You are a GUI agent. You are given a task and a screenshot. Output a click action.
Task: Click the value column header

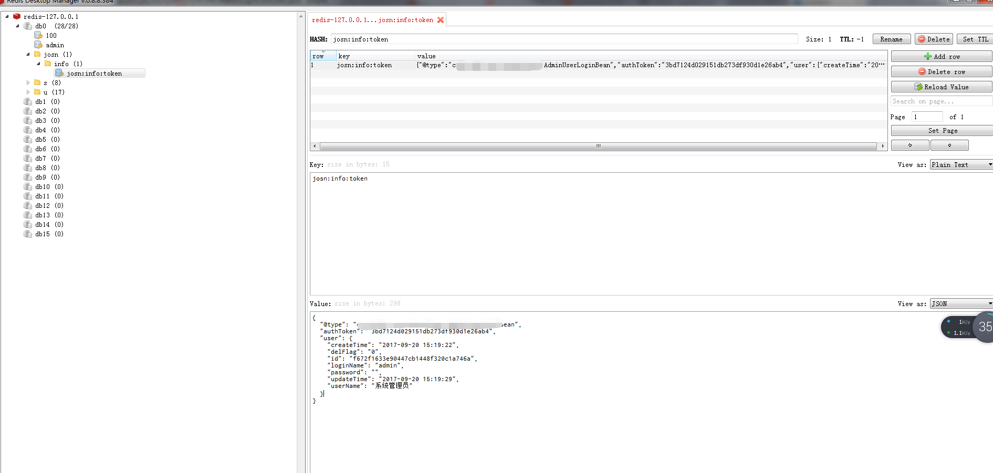click(650, 56)
